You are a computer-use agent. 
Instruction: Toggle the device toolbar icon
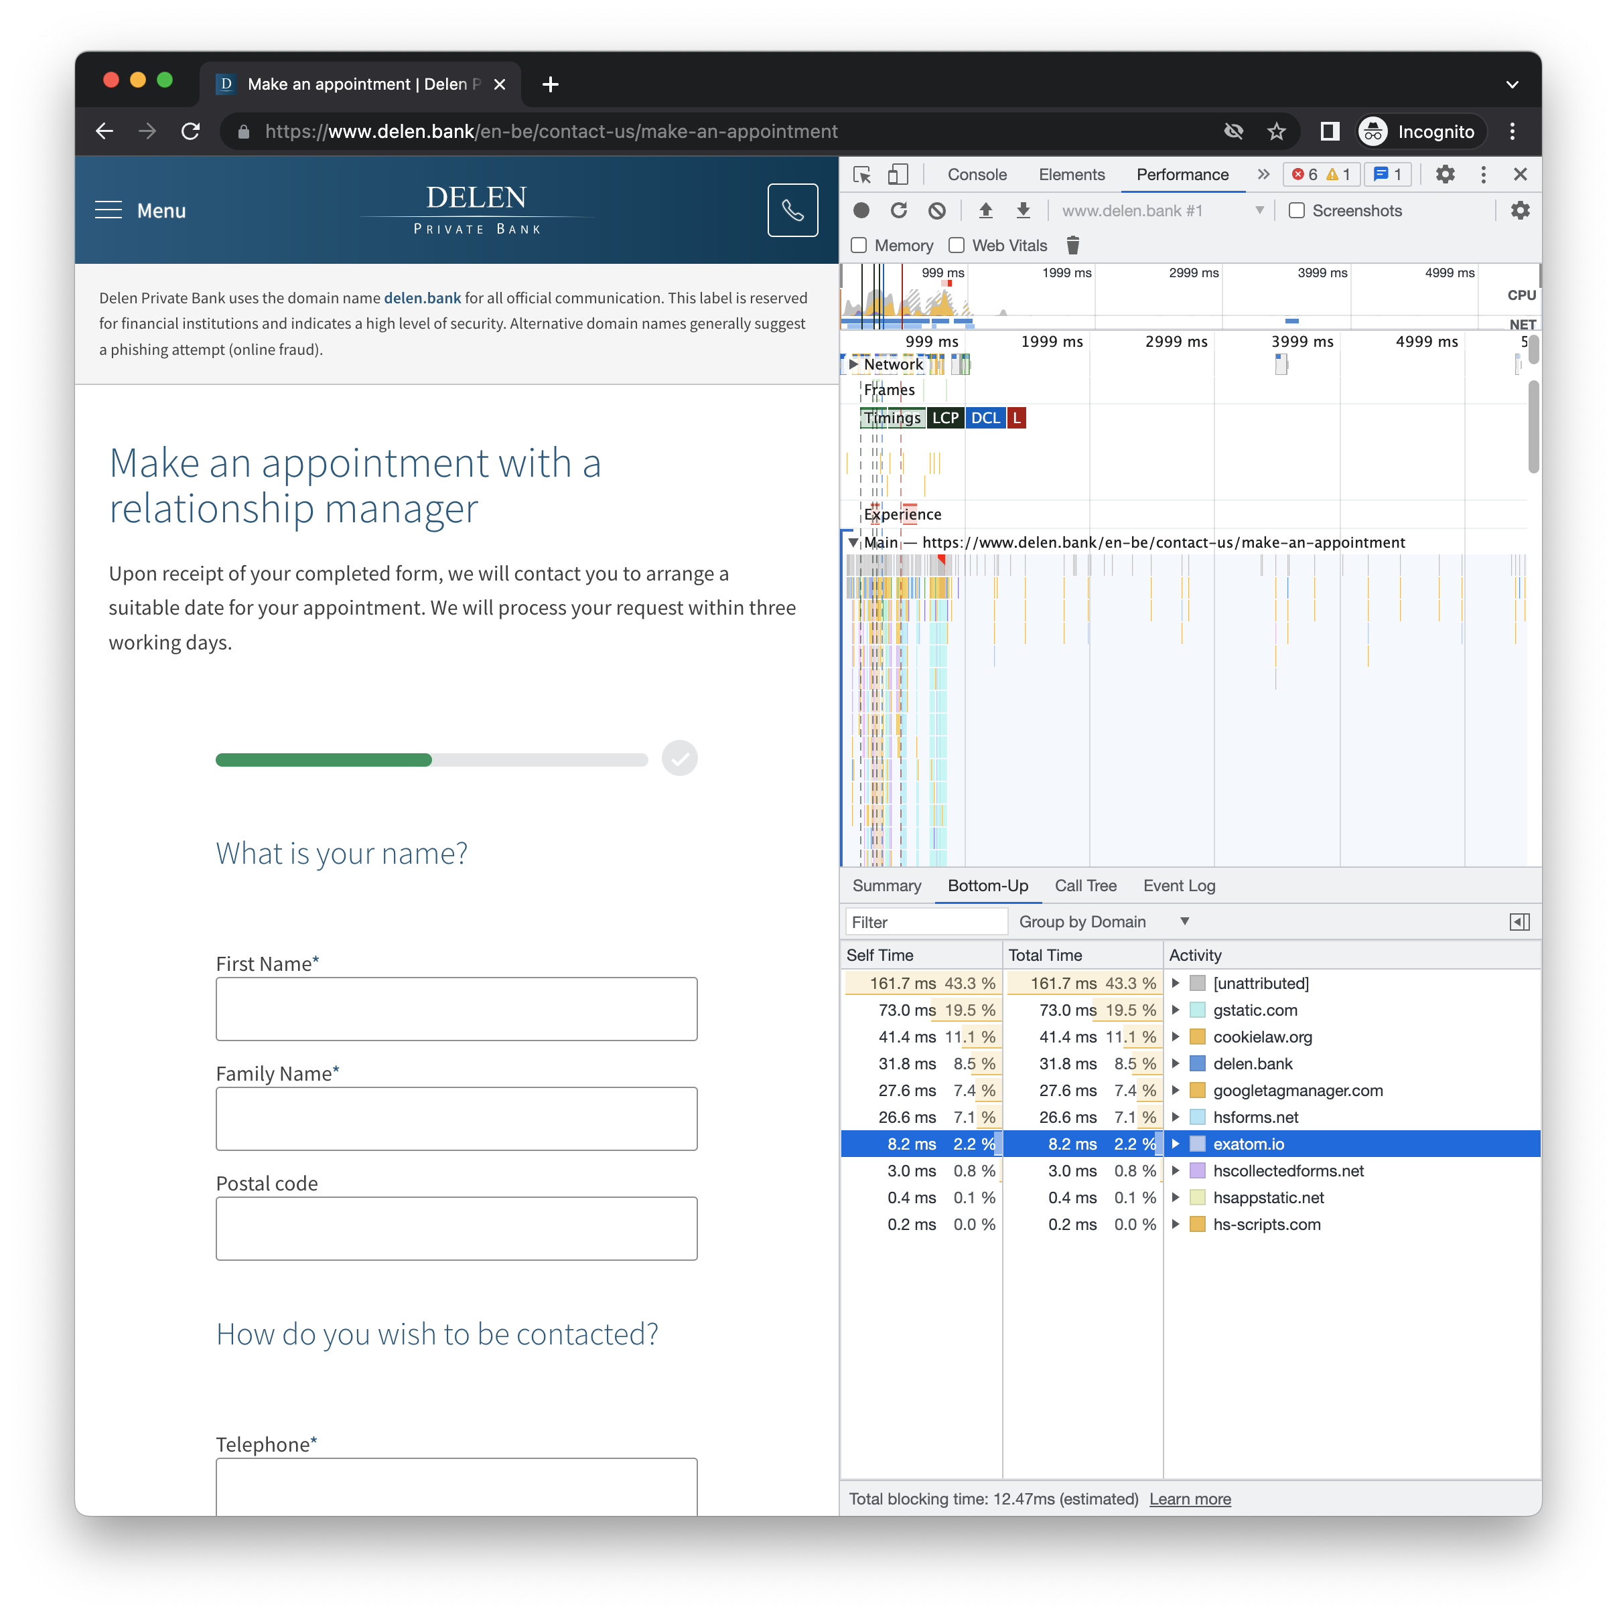click(898, 174)
